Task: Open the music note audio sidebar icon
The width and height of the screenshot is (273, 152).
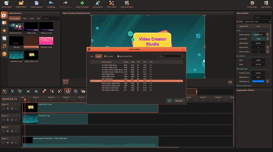Action: click(x=4, y=46)
